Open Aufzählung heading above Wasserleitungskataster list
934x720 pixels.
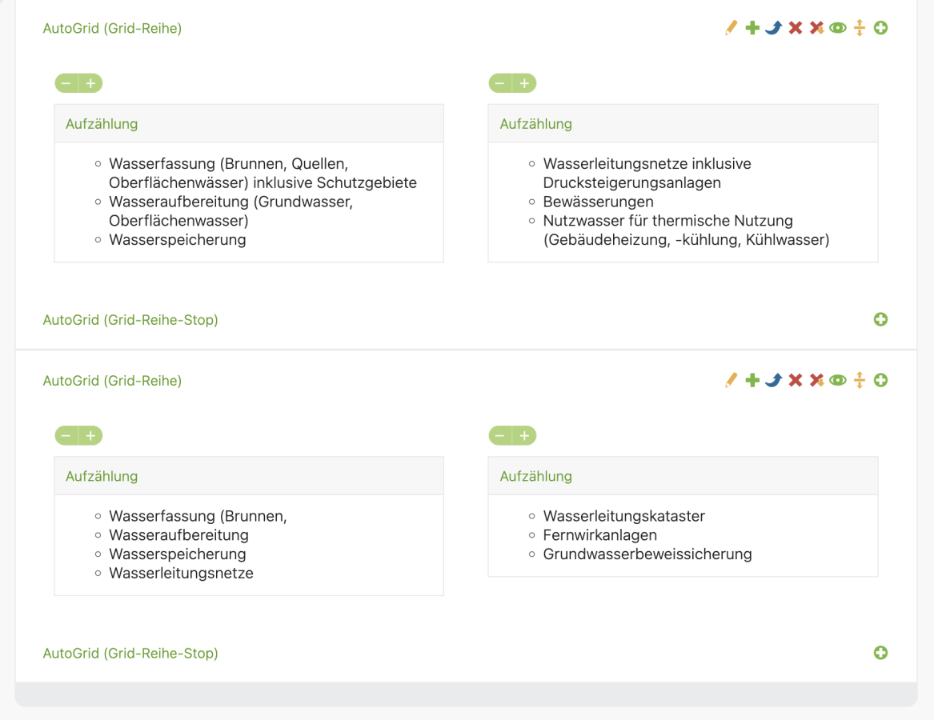535,477
